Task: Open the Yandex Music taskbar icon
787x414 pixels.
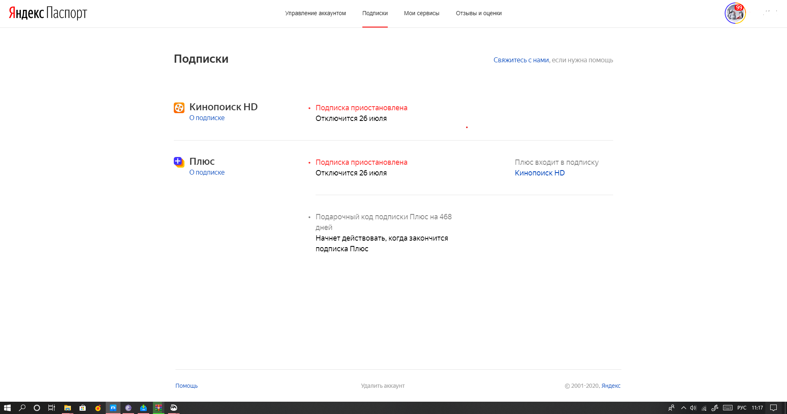Action: [x=98, y=408]
